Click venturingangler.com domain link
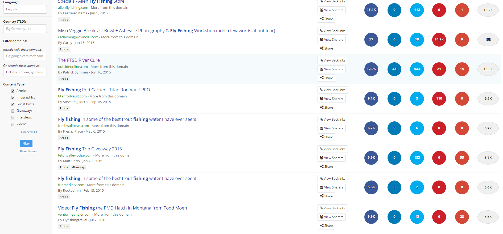The image size is (503, 234). pos(75,215)
